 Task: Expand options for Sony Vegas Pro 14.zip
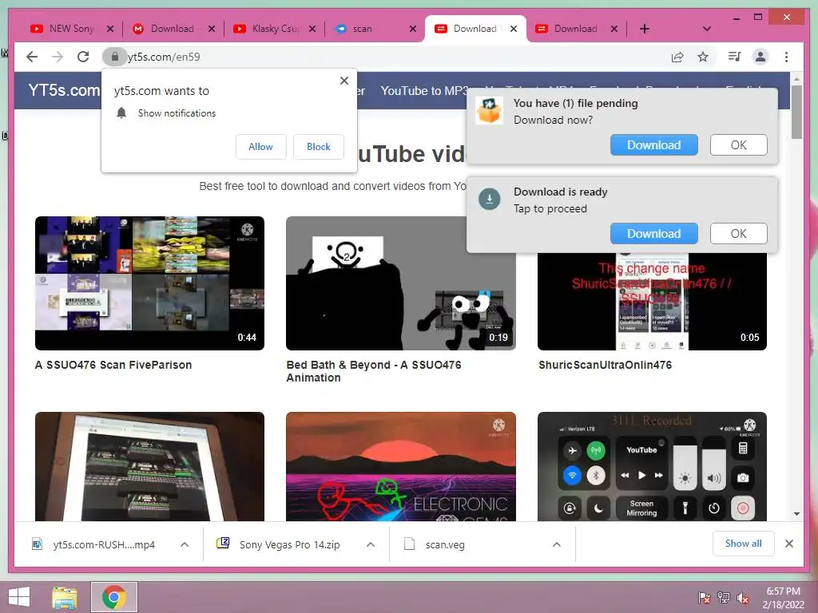tap(371, 544)
